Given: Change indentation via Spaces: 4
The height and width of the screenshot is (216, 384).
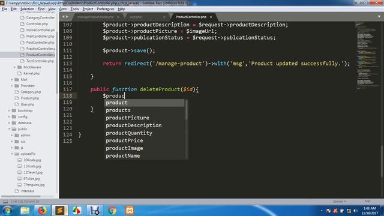Looking at the screenshot, I should click(x=339, y=202).
